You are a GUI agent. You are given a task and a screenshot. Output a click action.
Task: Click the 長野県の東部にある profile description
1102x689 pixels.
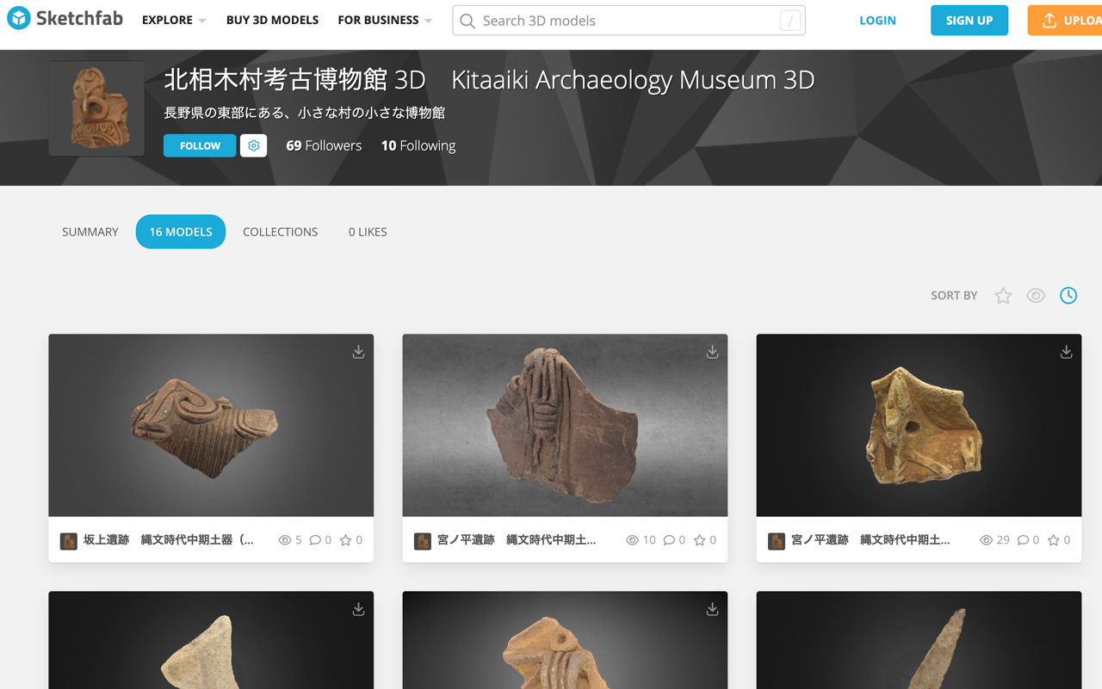click(304, 113)
